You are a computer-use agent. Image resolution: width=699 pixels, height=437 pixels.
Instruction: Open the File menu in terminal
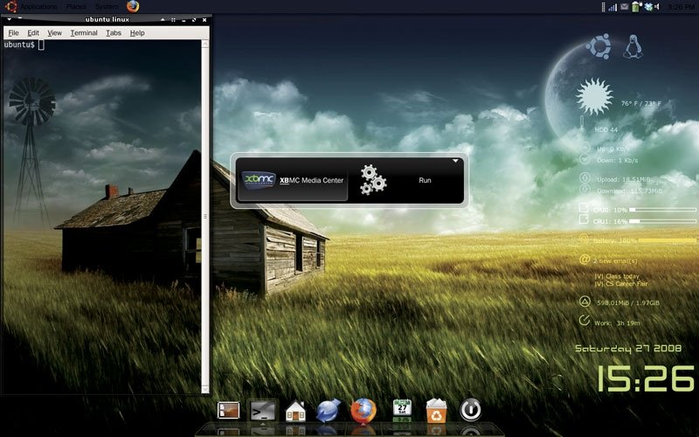coord(13,33)
